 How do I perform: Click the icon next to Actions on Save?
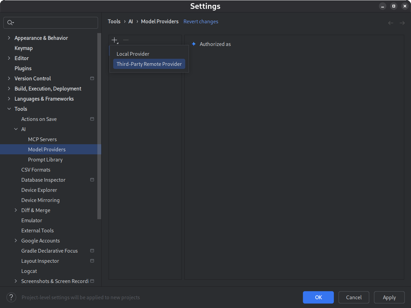click(x=92, y=119)
